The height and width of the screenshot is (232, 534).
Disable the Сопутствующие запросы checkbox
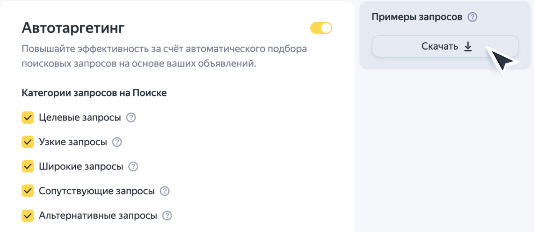click(28, 191)
